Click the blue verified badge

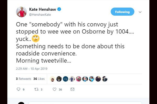pos(59,9)
